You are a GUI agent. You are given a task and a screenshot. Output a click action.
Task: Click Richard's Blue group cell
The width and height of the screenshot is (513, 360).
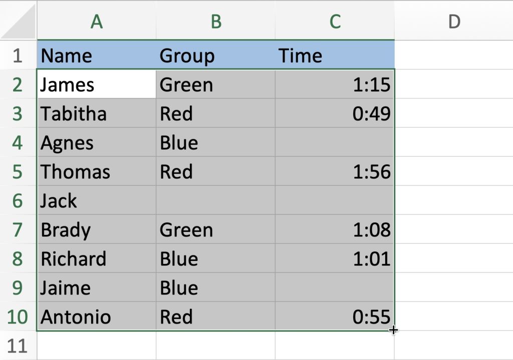(x=215, y=259)
